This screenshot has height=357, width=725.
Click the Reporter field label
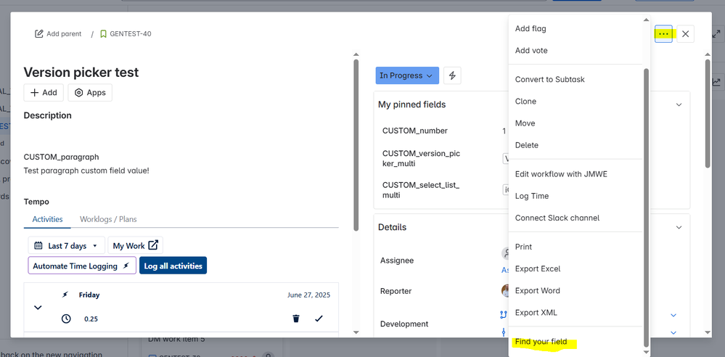pos(396,292)
